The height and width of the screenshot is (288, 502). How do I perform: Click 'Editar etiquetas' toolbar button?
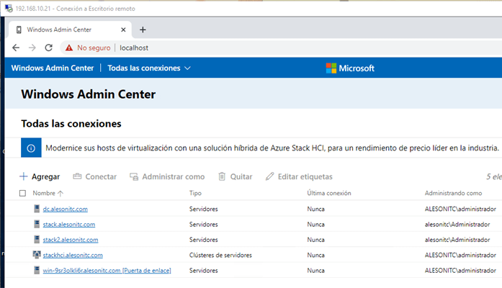(x=299, y=176)
